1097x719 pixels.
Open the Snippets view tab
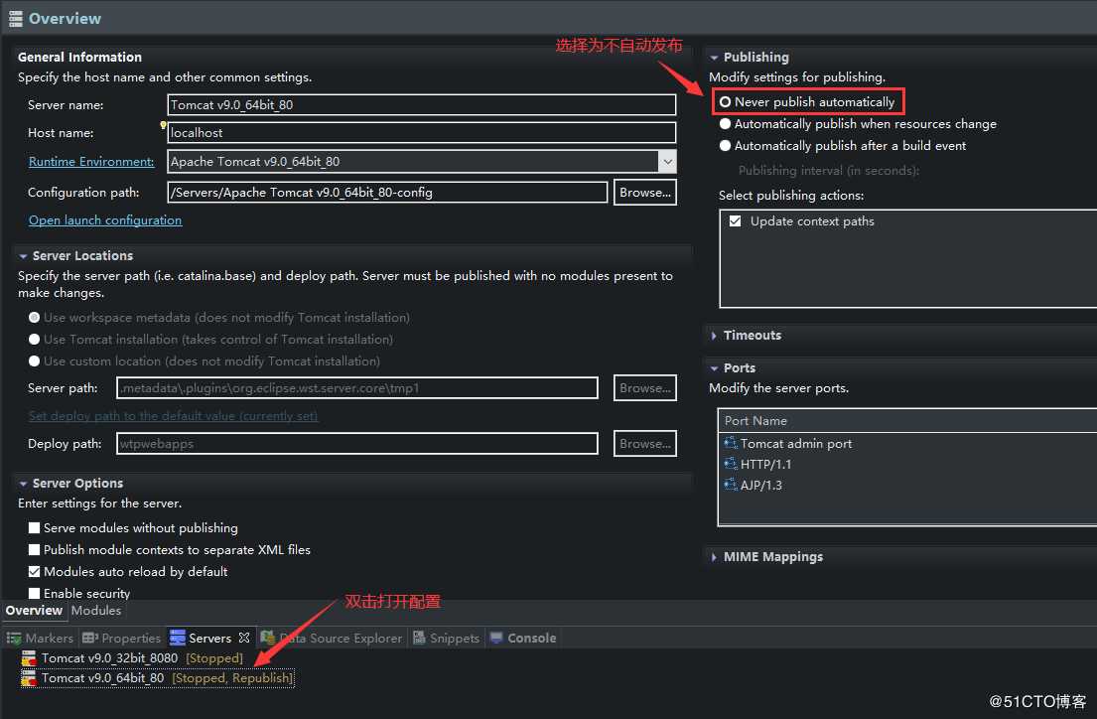coord(446,638)
